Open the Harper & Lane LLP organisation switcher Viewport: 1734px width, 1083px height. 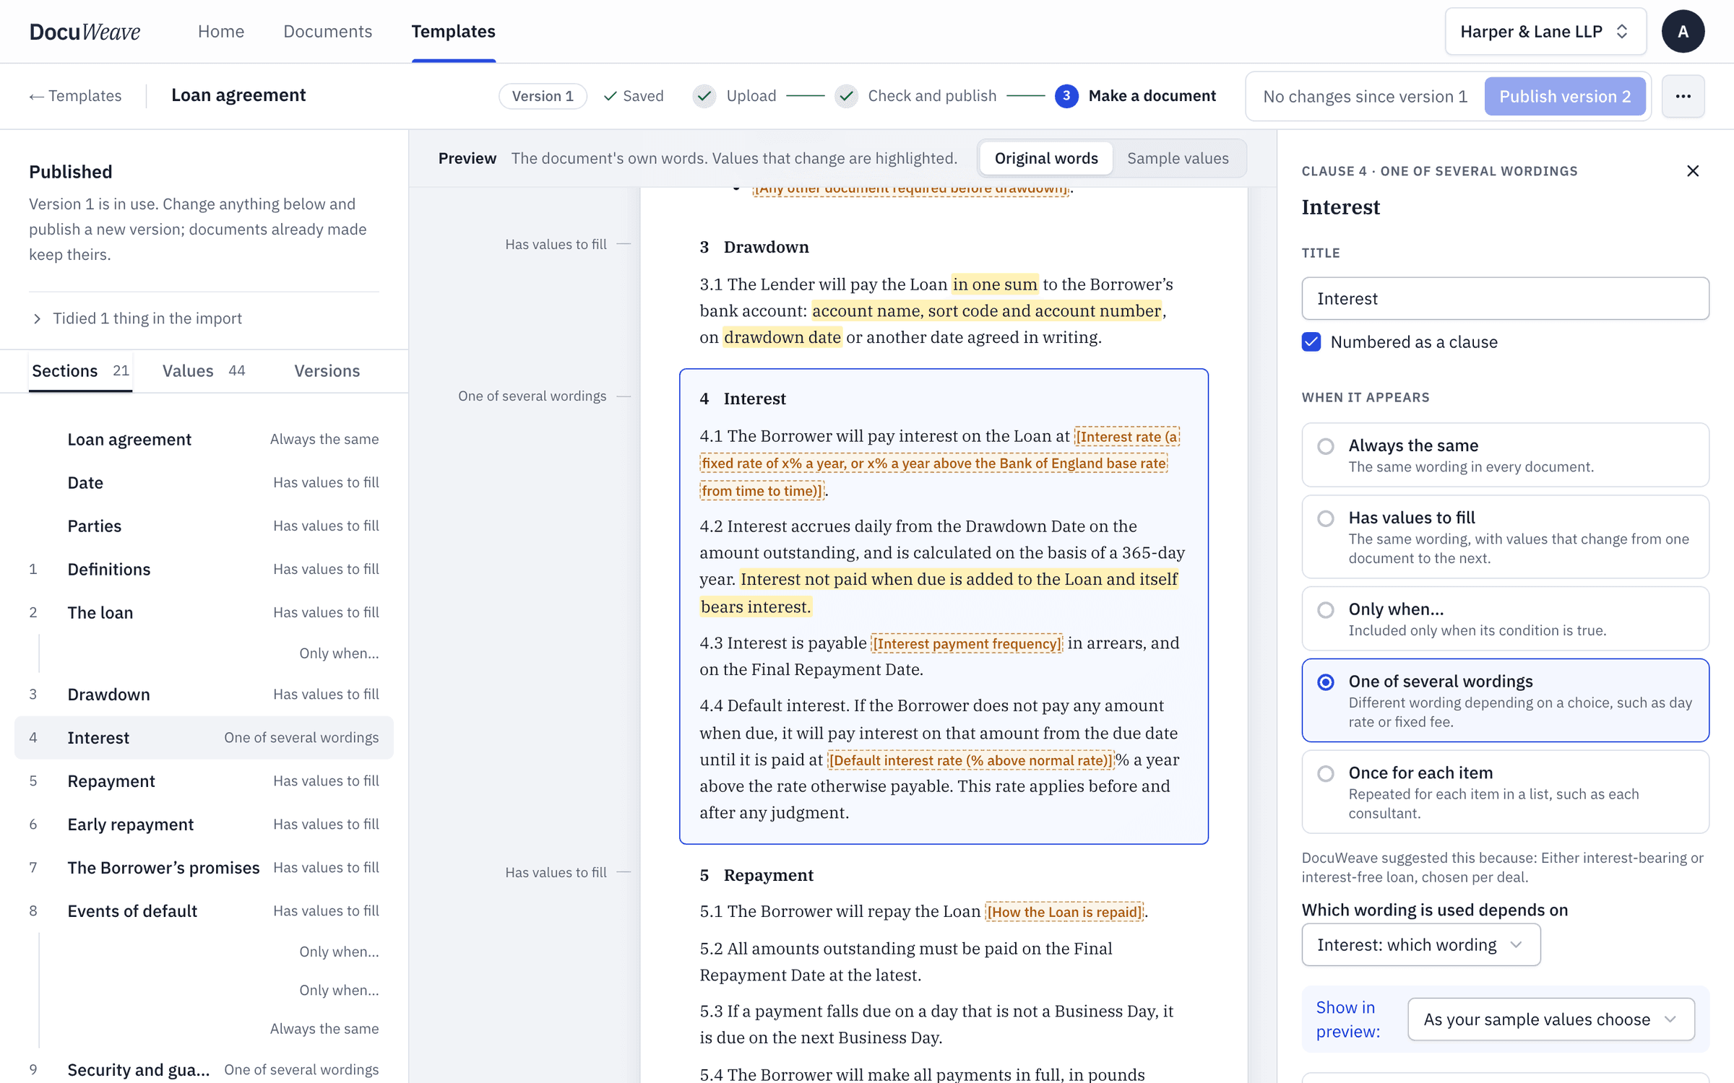click(1545, 31)
